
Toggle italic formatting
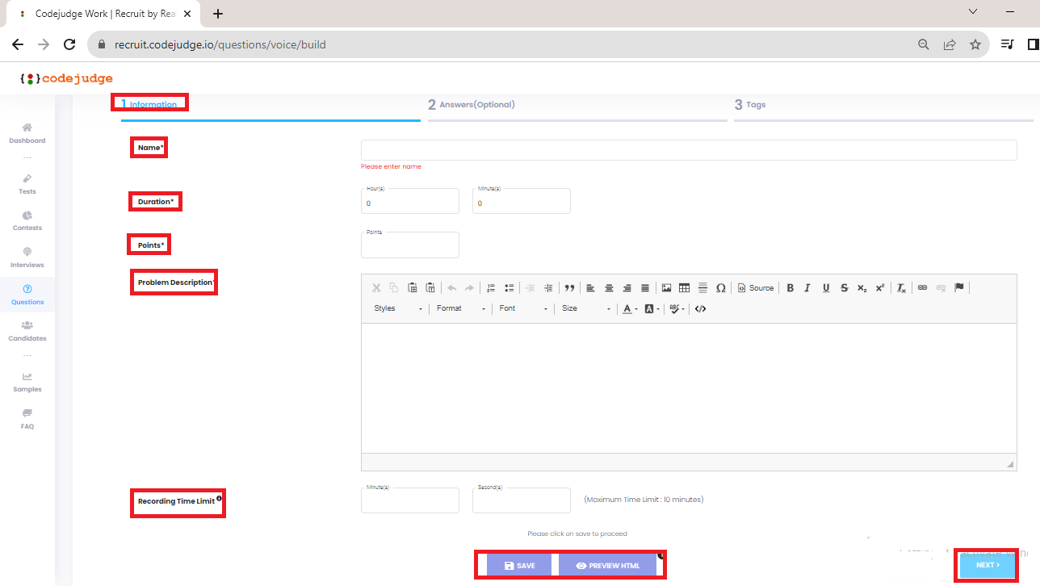pos(807,288)
